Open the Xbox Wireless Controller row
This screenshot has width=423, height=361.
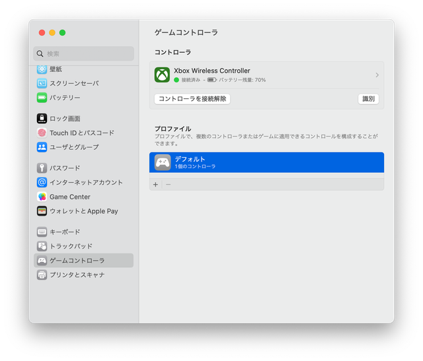267,75
